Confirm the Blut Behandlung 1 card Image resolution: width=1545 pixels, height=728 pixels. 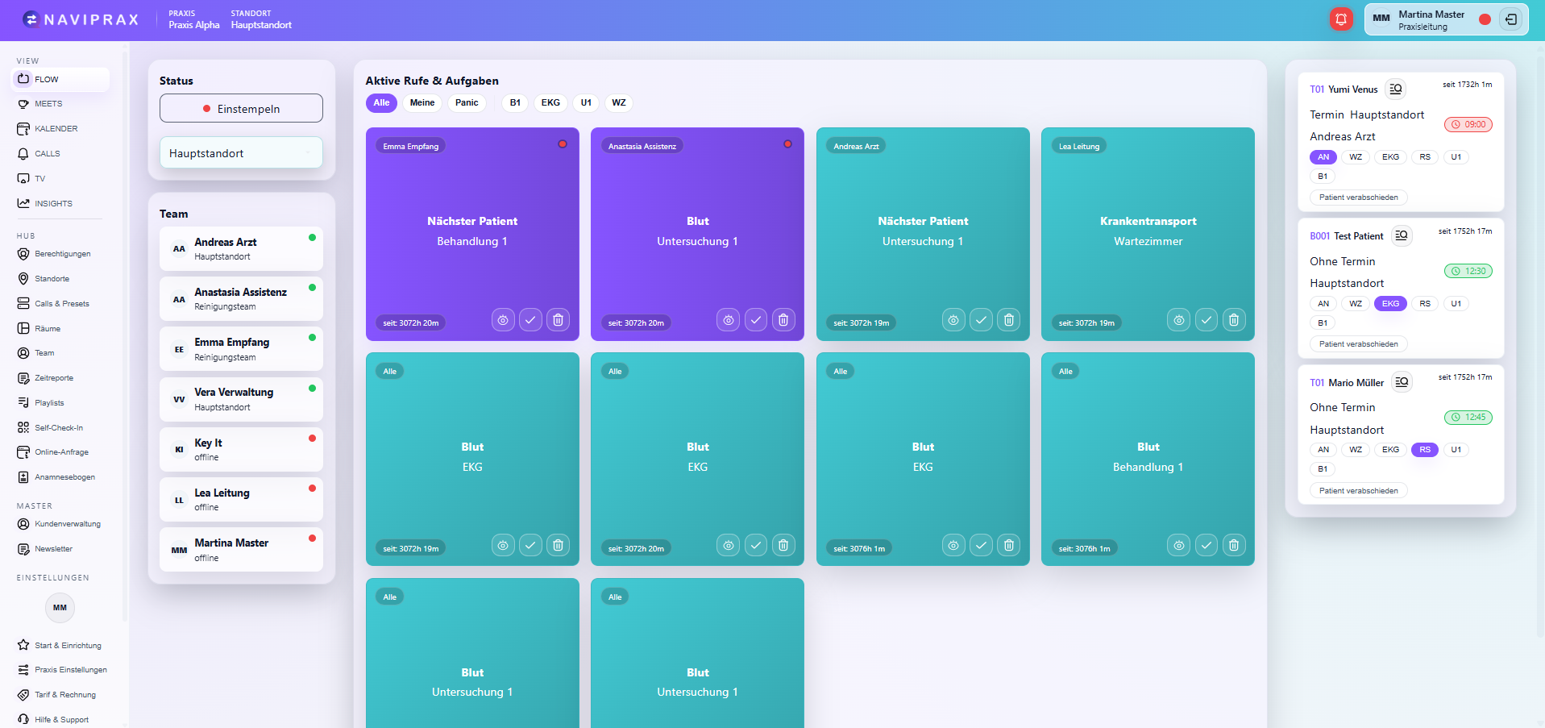pyautogui.click(x=1206, y=546)
